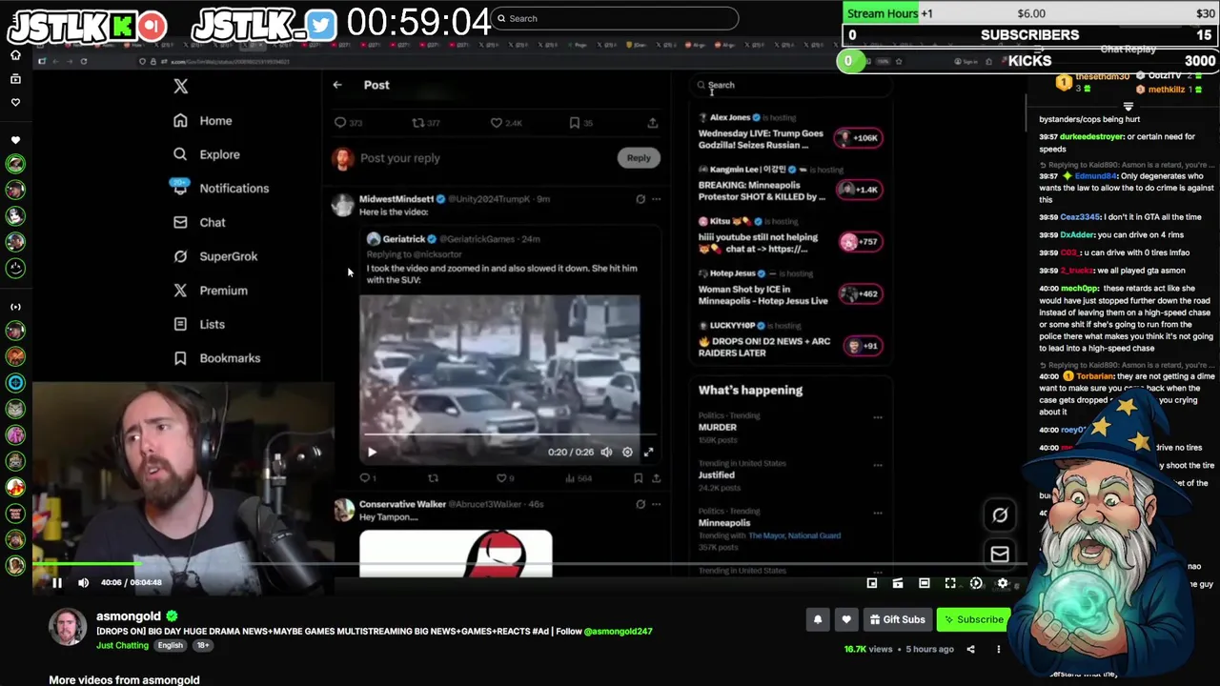The width and height of the screenshot is (1220, 686).
Task: Open more dots on MidwestMindset1 reply
Action: coord(656,199)
